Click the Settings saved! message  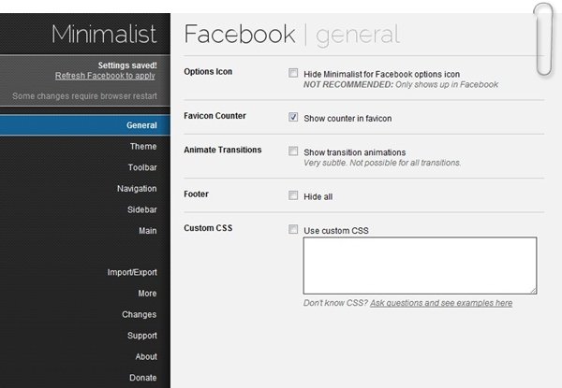[127, 65]
